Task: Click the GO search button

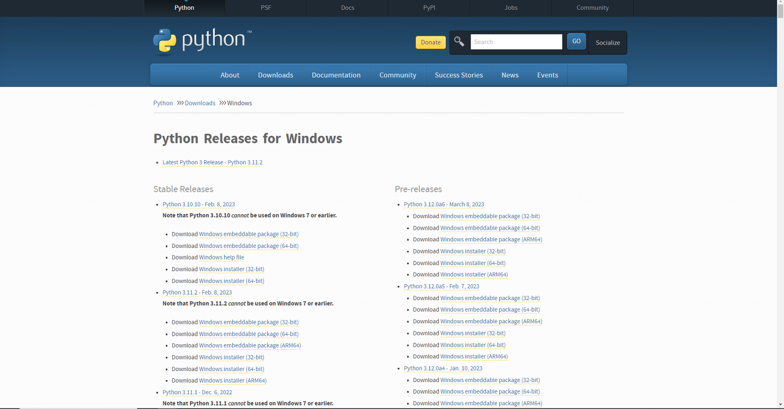Action: coord(576,41)
